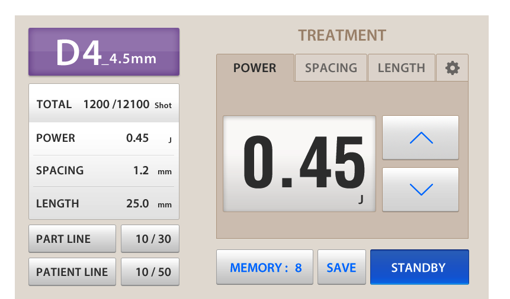Click the 10 / 30 part line counter
This screenshot has height=299, width=510.
click(150, 239)
